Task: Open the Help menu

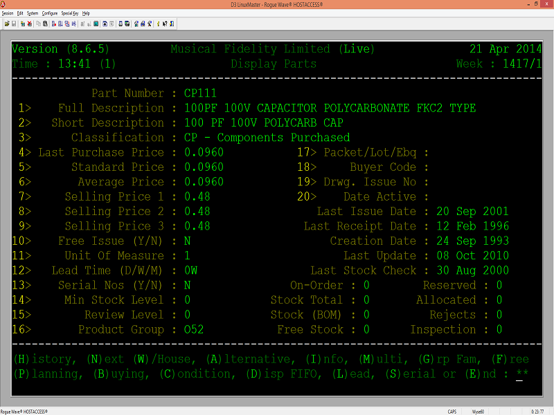Action: tap(86, 13)
